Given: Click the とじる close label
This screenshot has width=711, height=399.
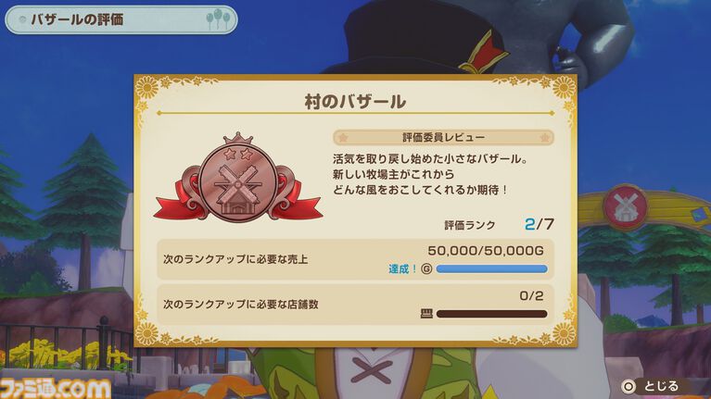Looking at the screenshot, I should pyautogui.click(x=662, y=386).
